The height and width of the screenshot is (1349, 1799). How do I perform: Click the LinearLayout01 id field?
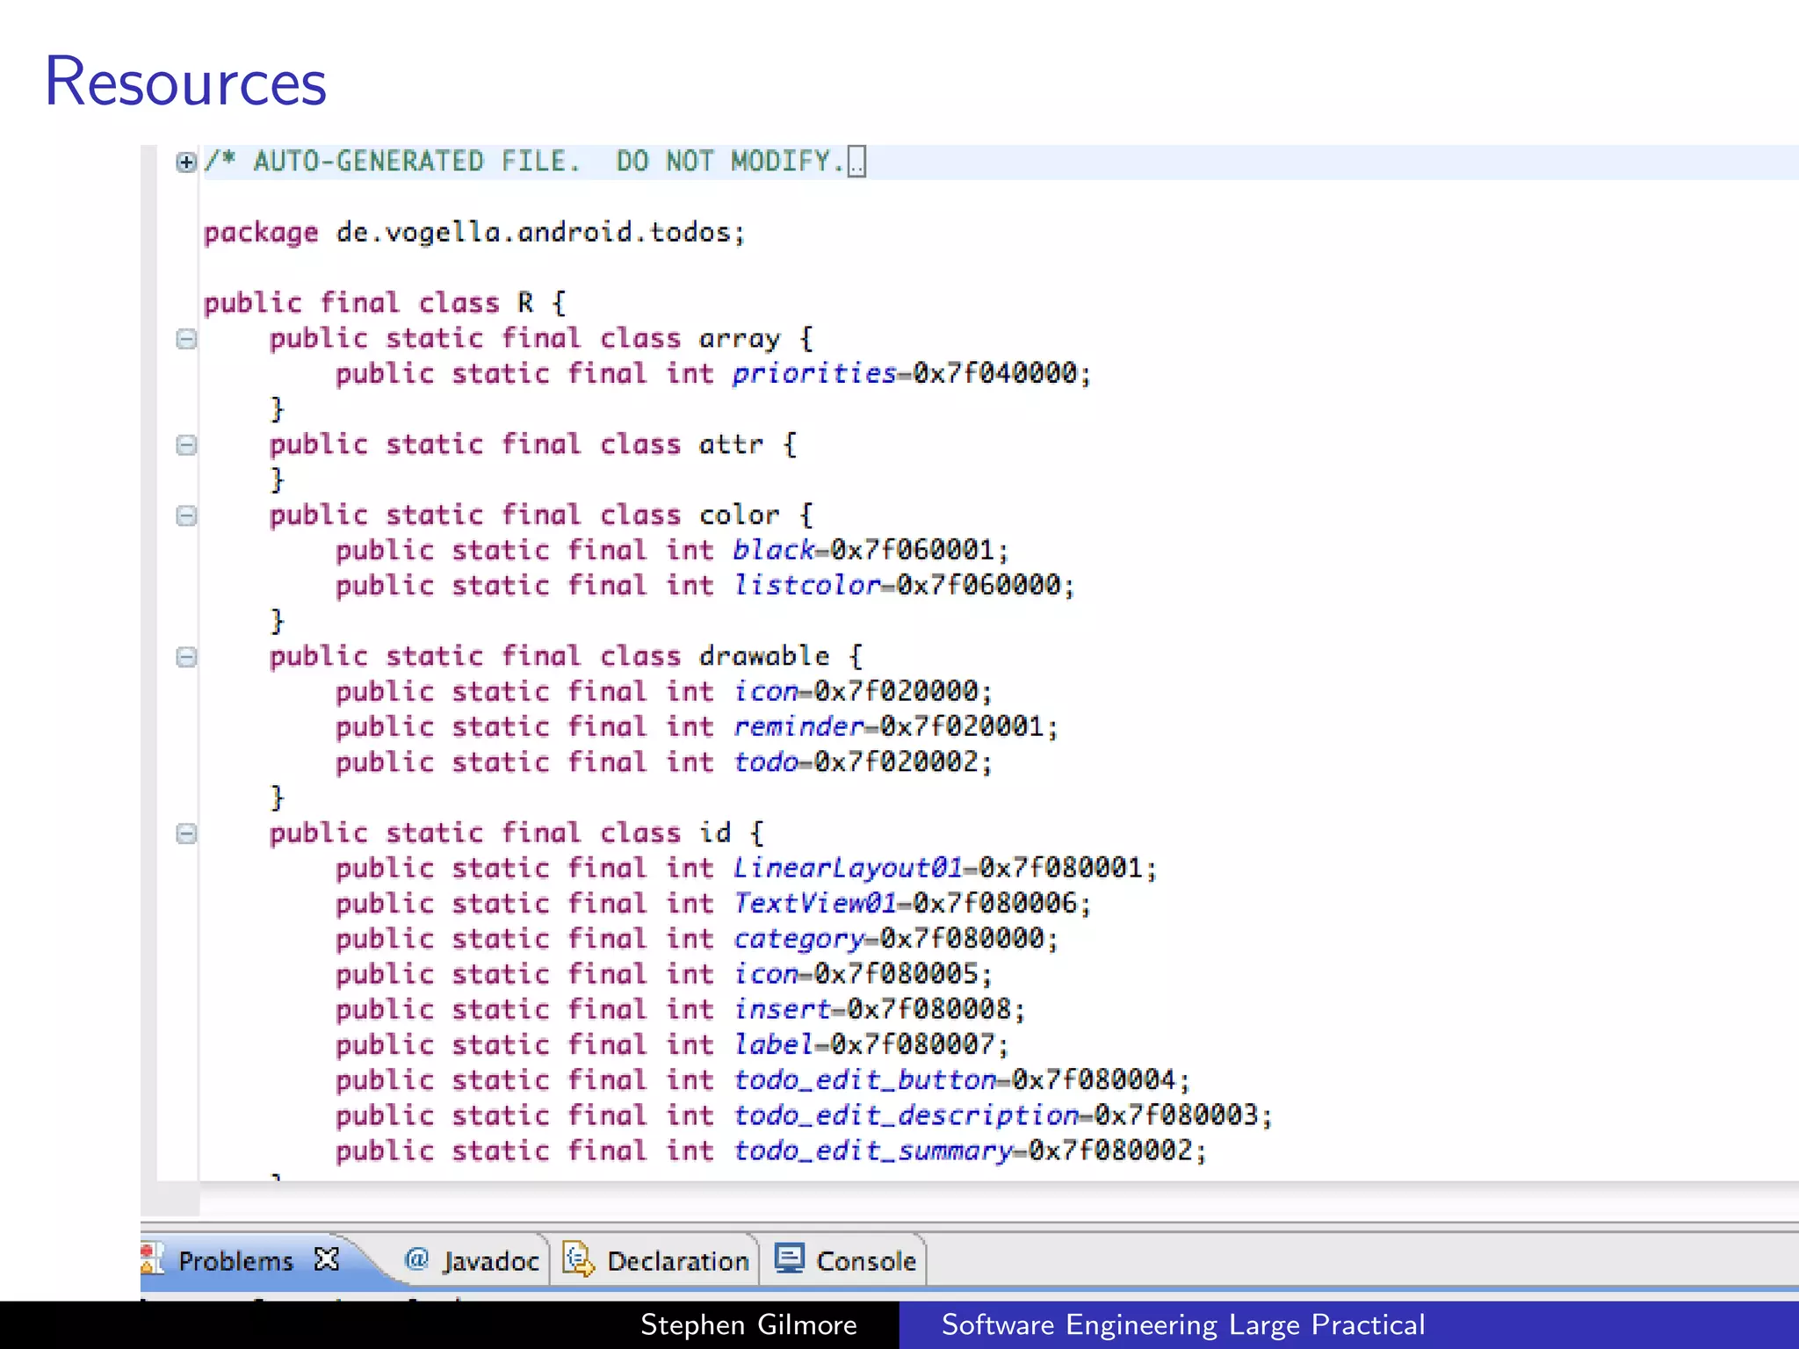[848, 869]
